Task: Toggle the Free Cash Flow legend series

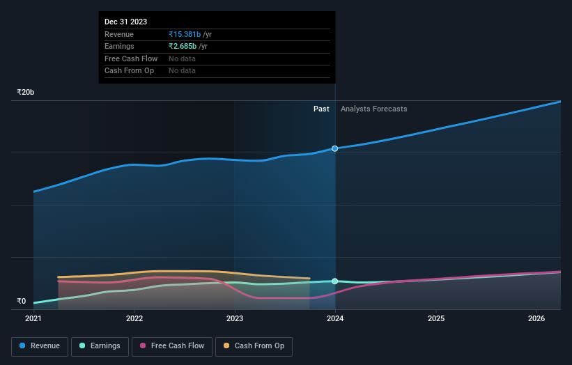Action: [x=172, y=346]
